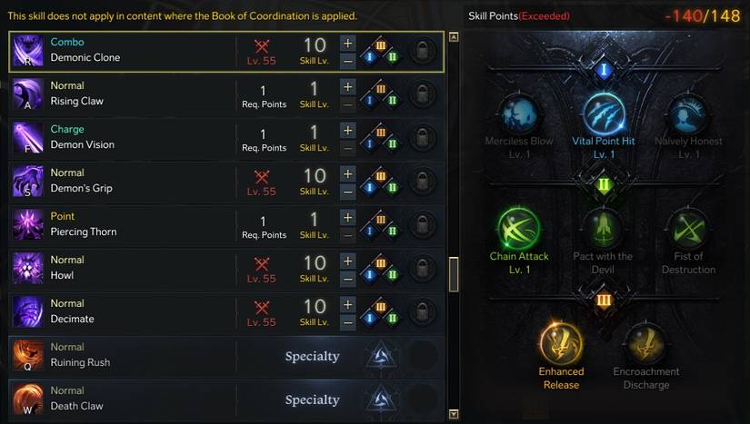
Task: Select the Howl skill row
Action: pos(118,269)
